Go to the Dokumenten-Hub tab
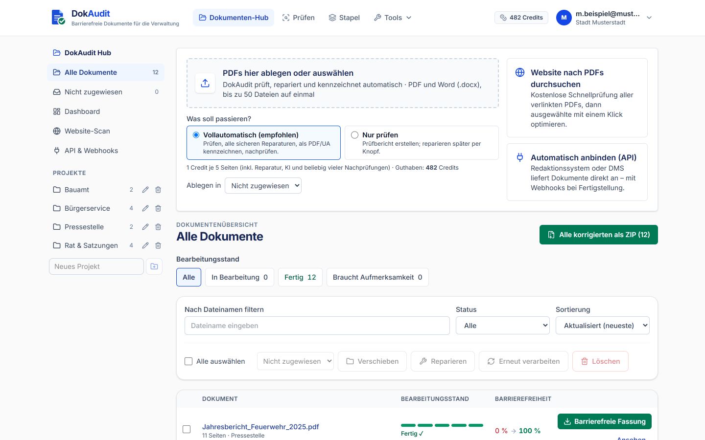 coord(234,18)
